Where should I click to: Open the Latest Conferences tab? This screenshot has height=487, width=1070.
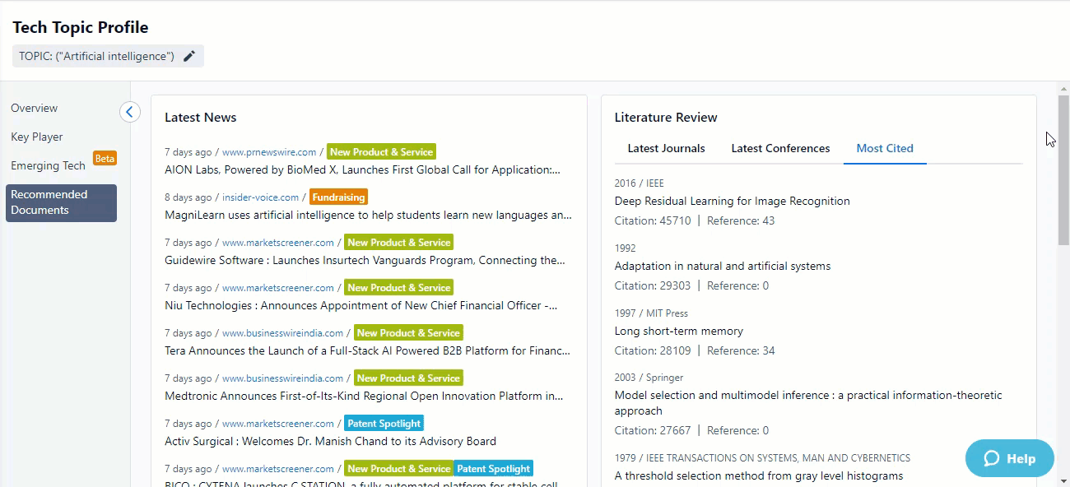[779, 148]
